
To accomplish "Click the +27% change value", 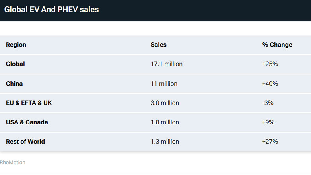I will point(270,142).
